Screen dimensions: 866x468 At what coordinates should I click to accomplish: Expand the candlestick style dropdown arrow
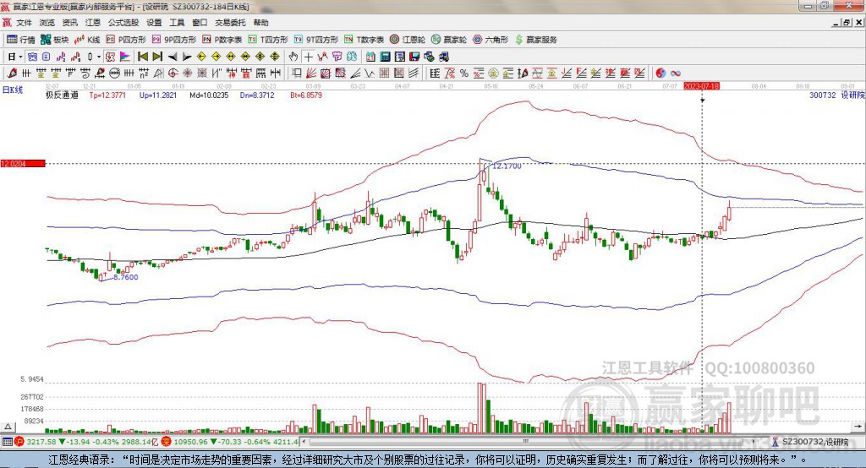click(99, 57)
